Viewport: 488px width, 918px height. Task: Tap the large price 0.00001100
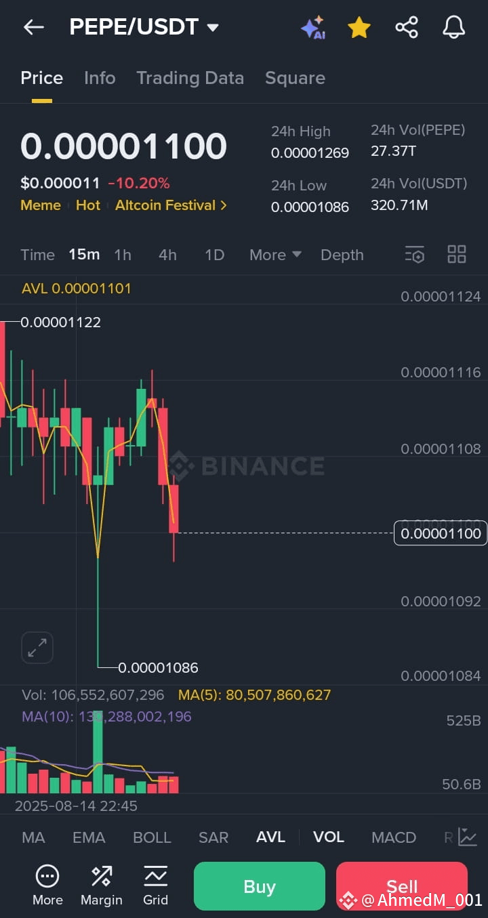pyautogui.click(x=123, y=146)
